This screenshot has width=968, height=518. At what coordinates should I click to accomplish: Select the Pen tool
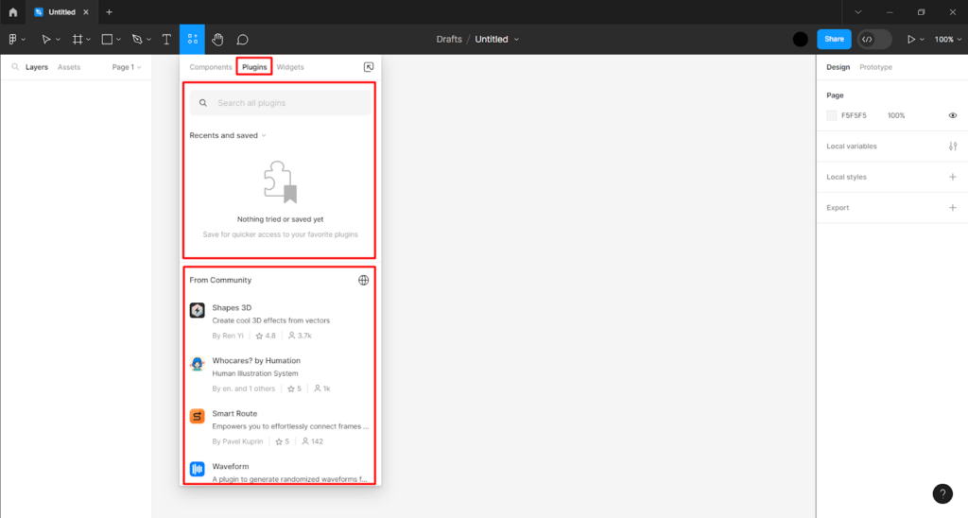[137, 40]
